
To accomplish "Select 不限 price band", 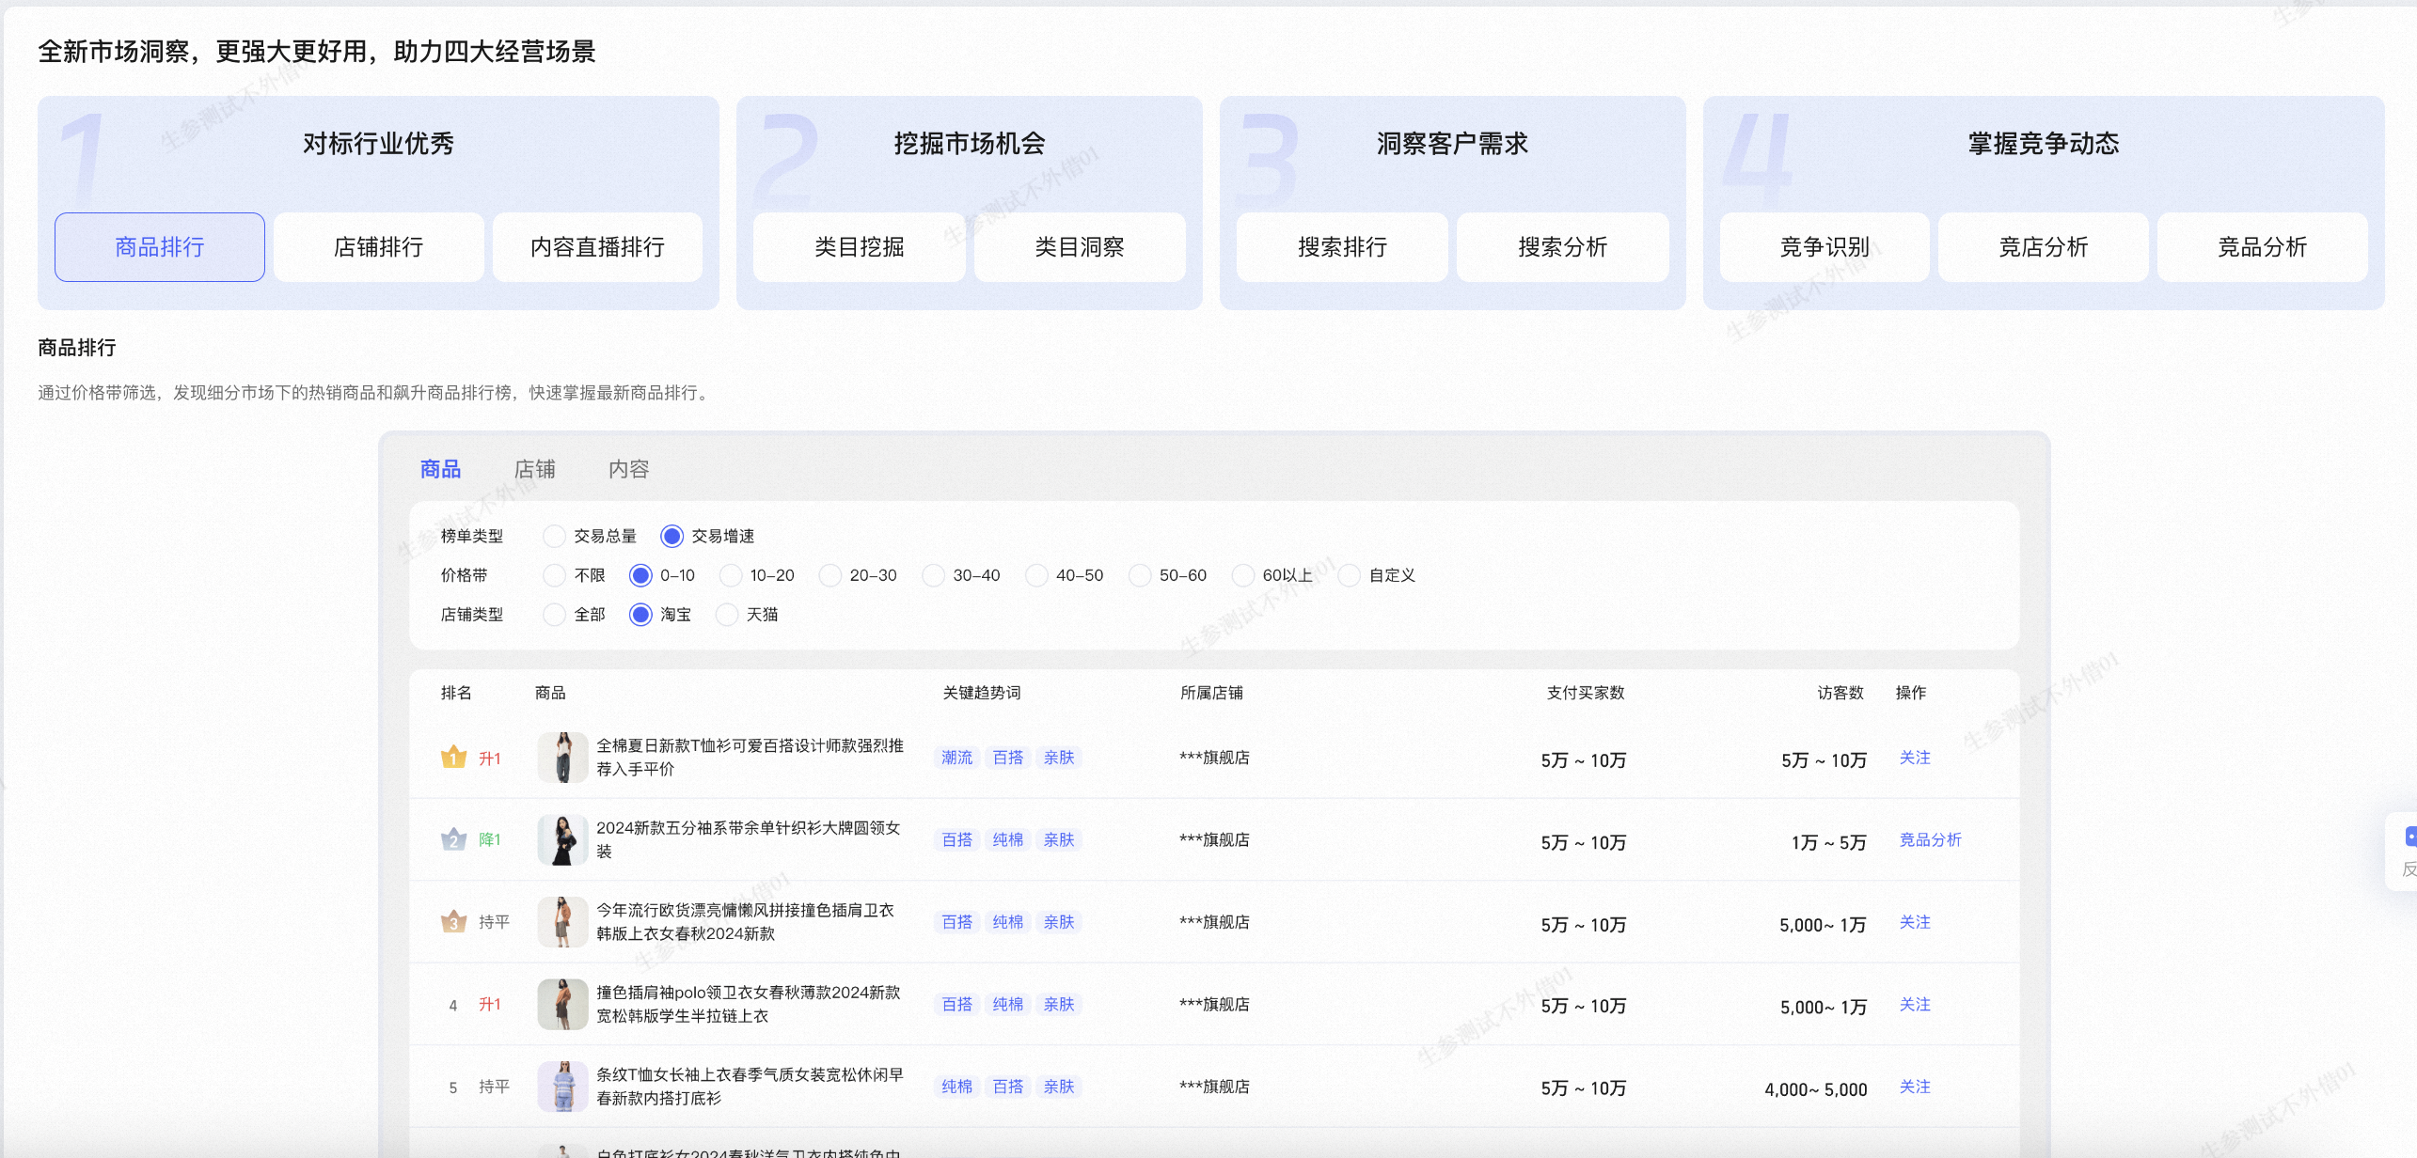I will pyautogui.click(x=554, y=575).
